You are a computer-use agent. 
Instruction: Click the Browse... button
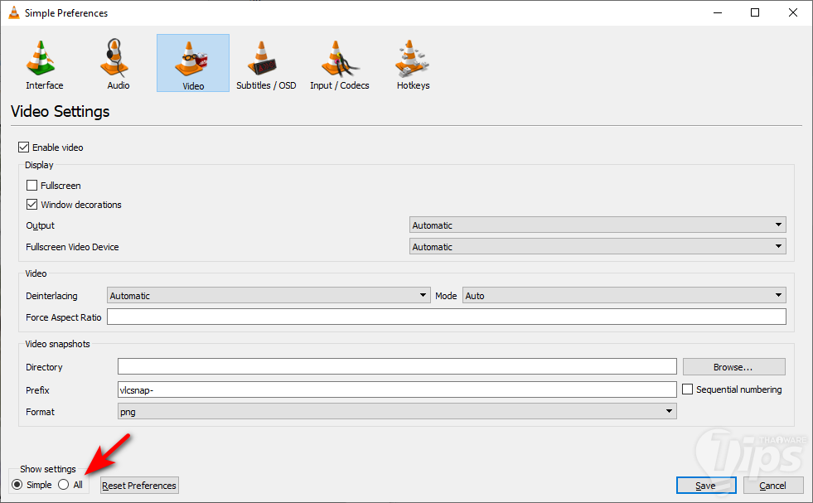733,366
